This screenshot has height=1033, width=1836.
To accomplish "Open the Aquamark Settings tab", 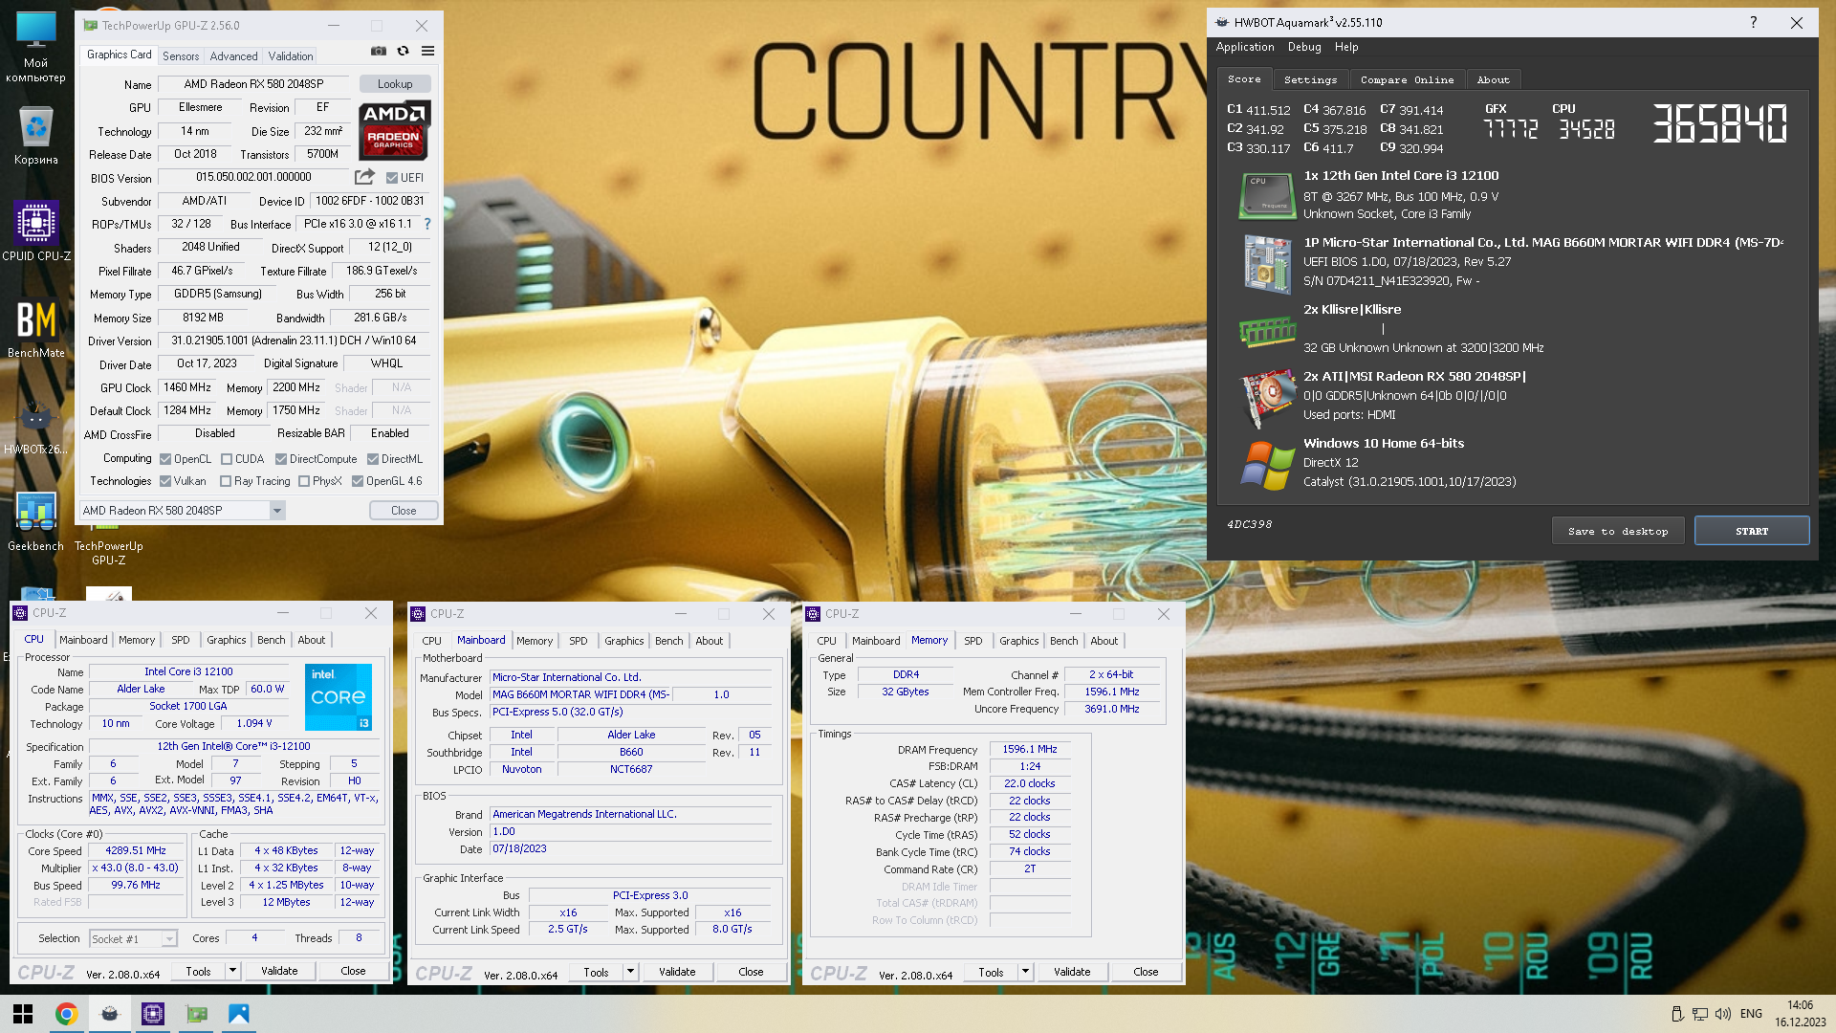I will click(1311, 80).
